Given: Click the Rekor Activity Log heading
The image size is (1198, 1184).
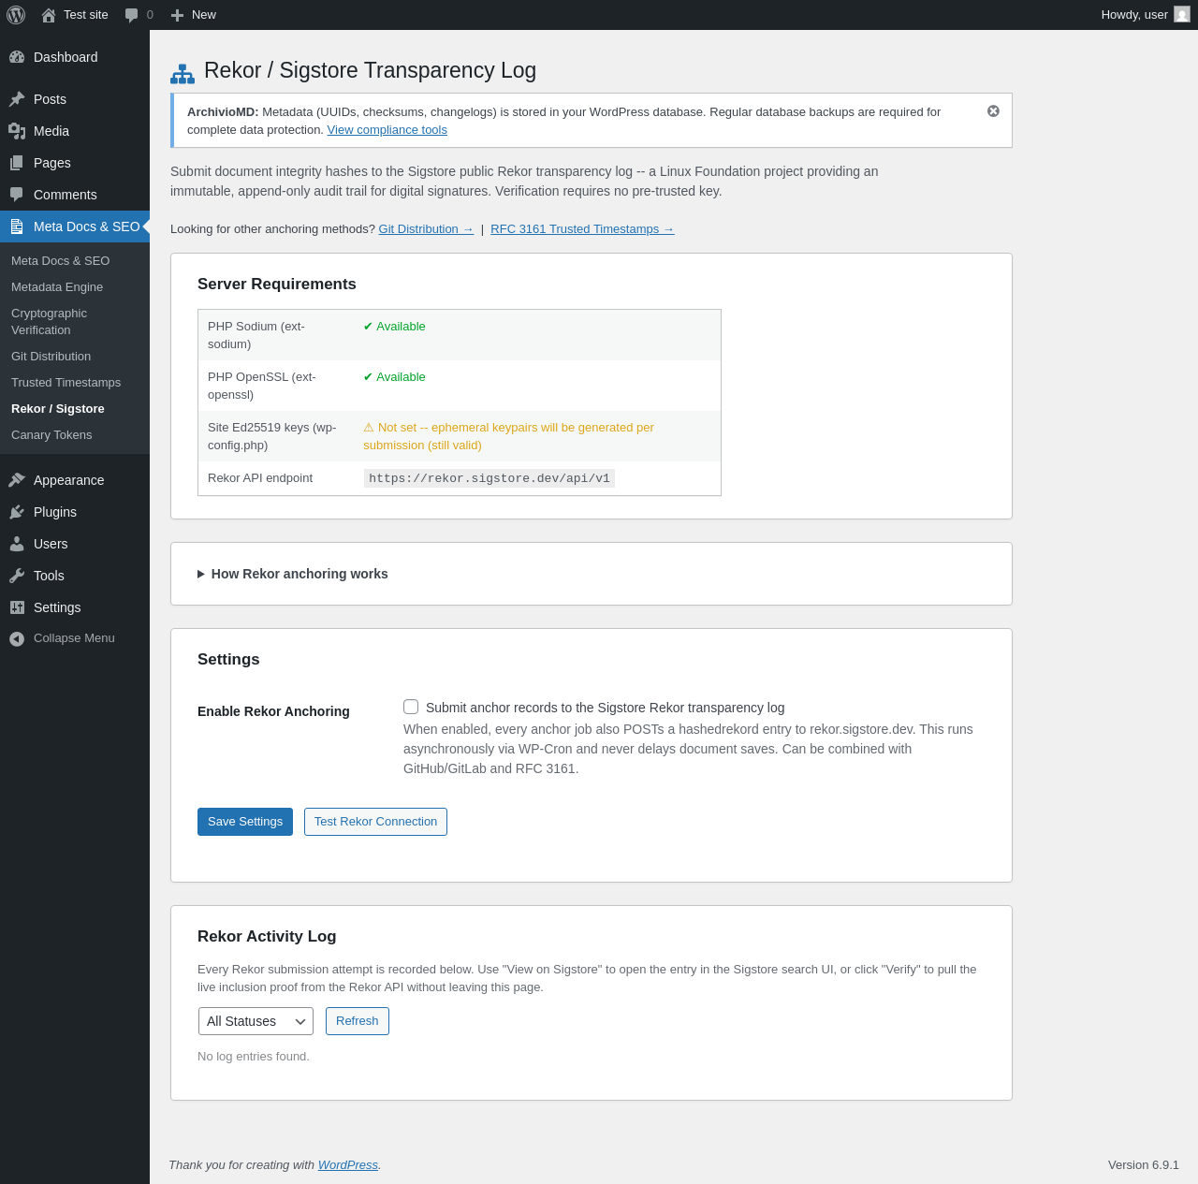Looking at the screenshot, I should click(x=267, y=937).
